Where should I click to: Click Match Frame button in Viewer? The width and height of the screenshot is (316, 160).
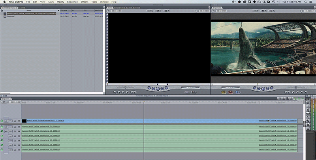tap(115, 92)
